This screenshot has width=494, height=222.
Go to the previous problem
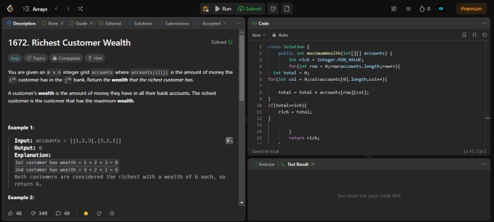(56, 9)
